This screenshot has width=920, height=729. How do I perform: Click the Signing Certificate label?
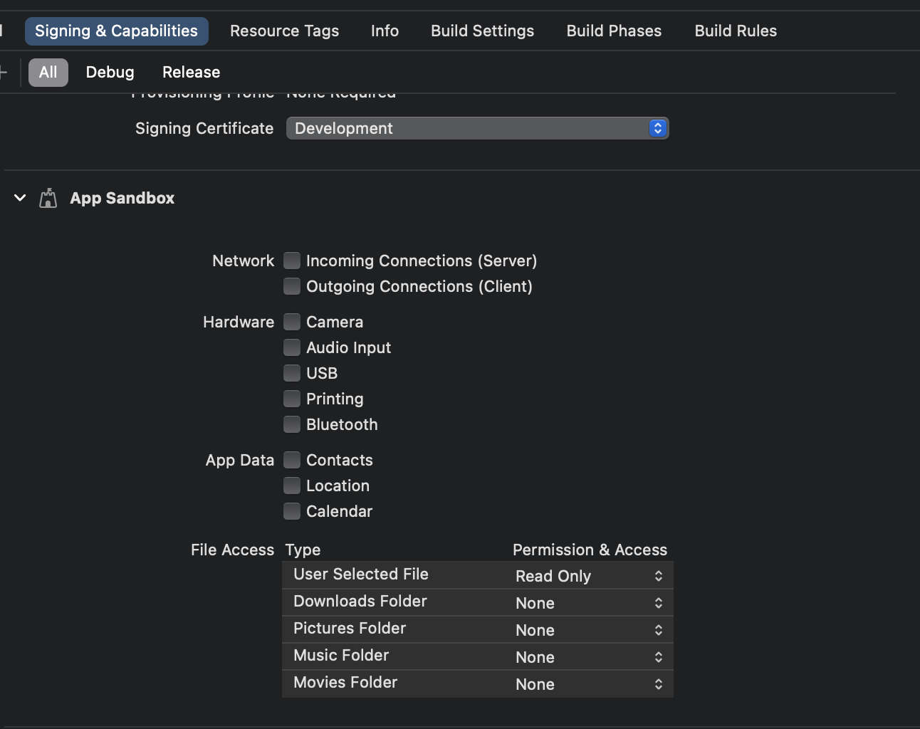pyautogui.click(x=204, y=129)
